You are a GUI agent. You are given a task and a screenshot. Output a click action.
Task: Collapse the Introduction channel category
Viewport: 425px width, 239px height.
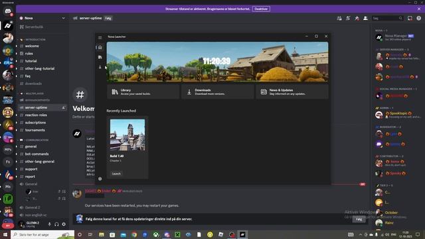(35, 40)
